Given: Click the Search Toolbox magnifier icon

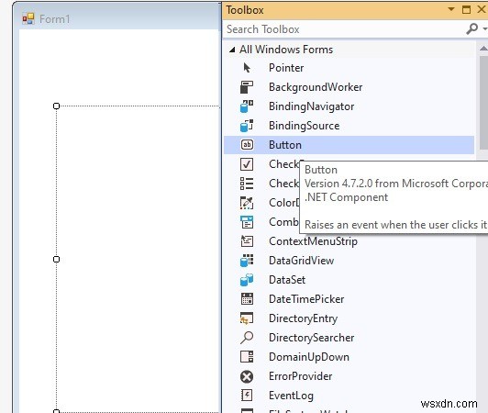Looking at the screenshot, I should (471, 28).
